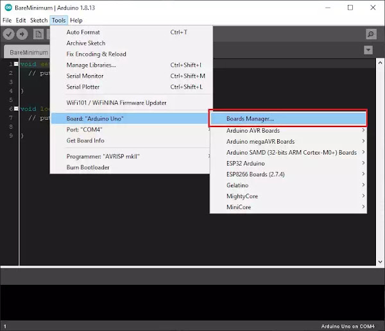
Task: Expand the MiniCore boards submenu
Action: pyautogui.click(x=288, y=207)
